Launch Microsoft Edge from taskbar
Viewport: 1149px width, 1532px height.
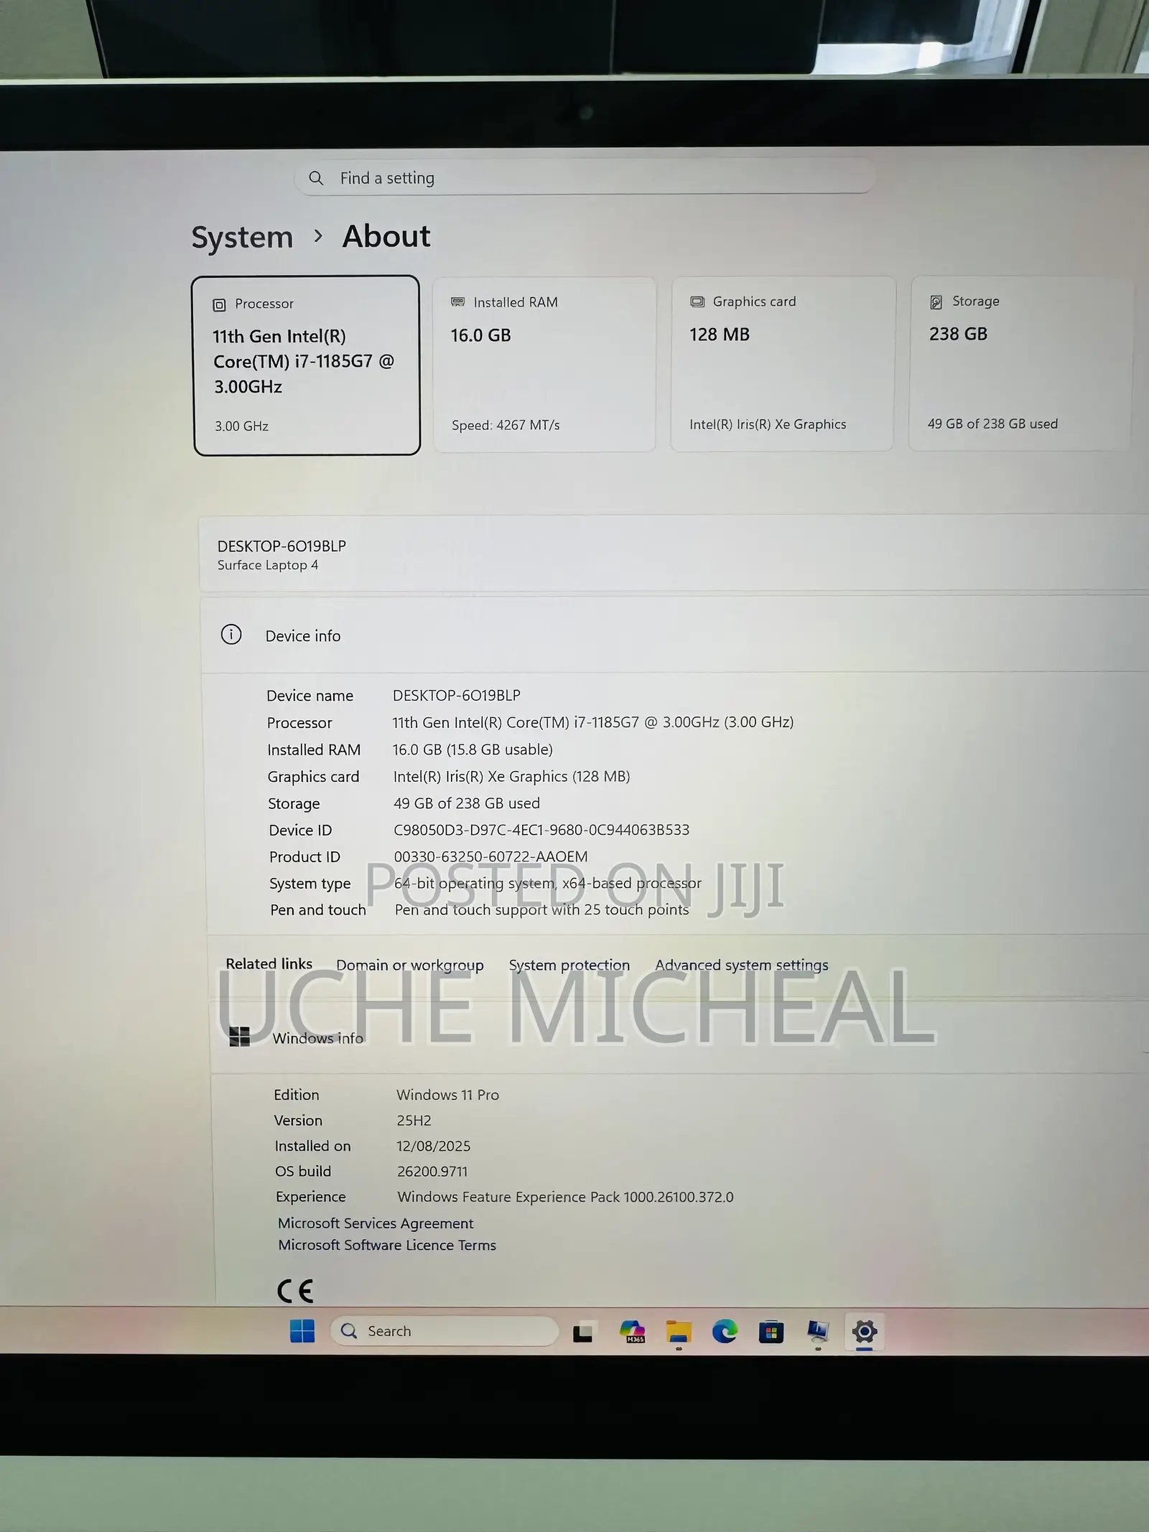[725, 1332]
